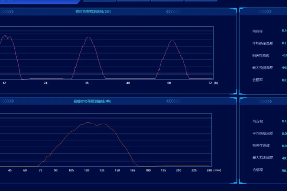Viewport: 287px width, 191px height.
Task: Click the 225 tick on the minute axis
Action: (194, 170)
